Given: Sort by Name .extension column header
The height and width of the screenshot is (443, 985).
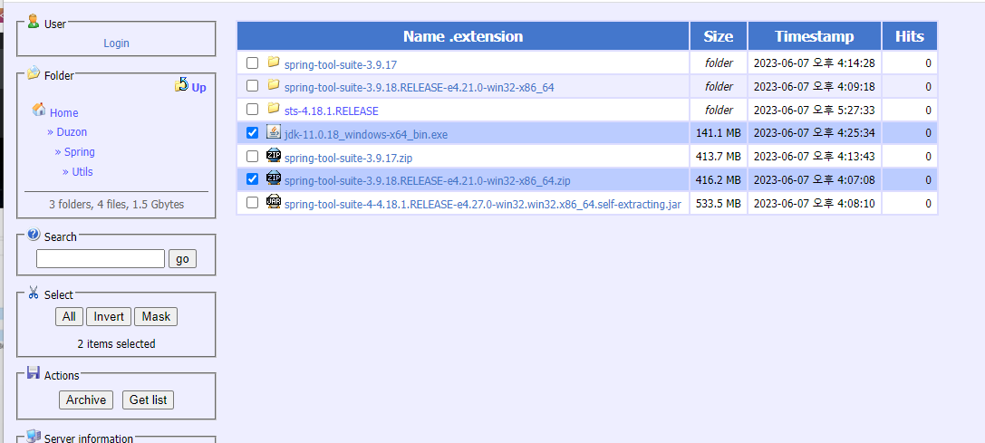Looking at the screenshot, I should click(x=463, y=36).
